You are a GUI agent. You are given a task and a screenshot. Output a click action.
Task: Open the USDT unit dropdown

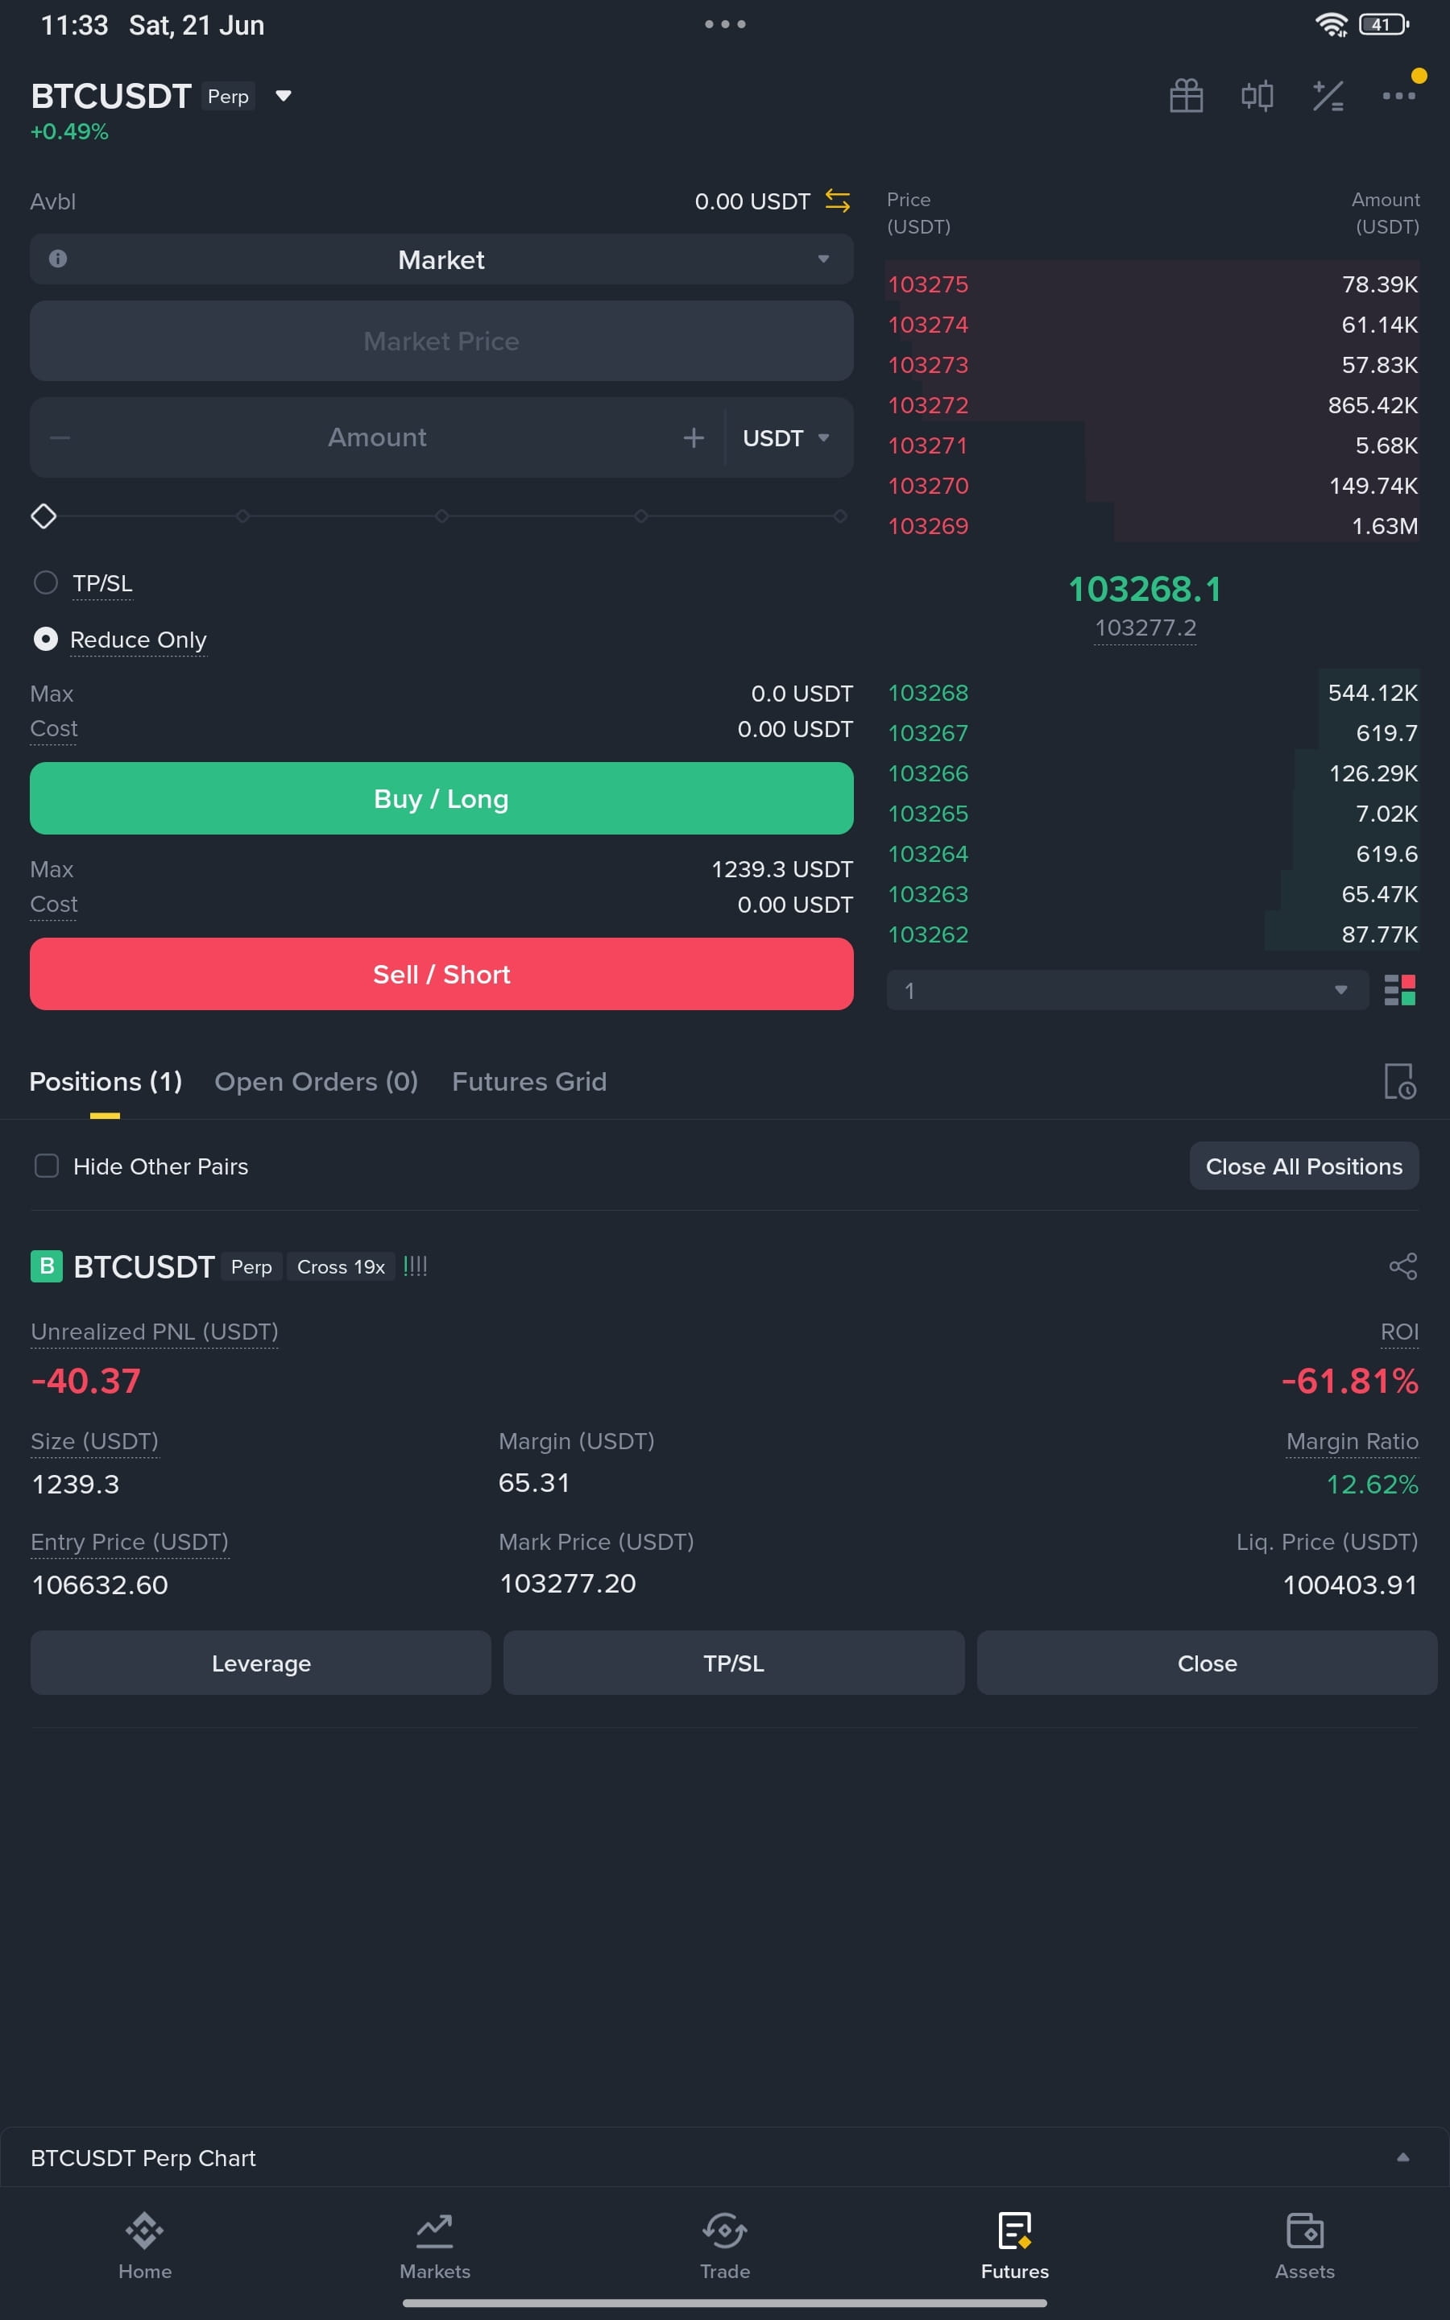tap(785, 438)
